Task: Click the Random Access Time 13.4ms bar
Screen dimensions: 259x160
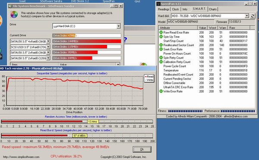Action: (x=42, y=122)
